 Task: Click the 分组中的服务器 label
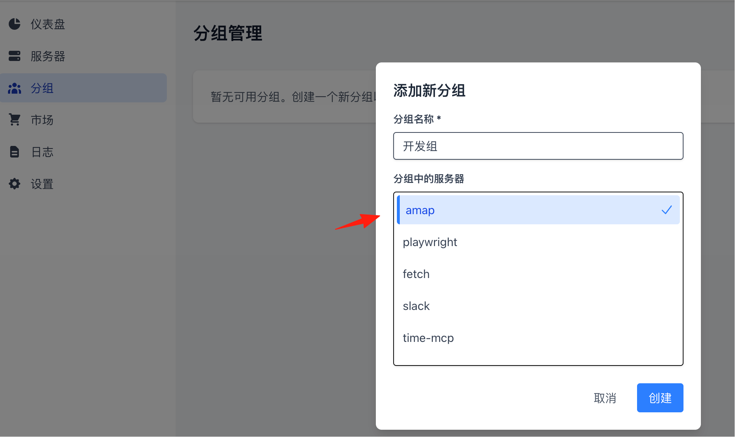point(429,179)
